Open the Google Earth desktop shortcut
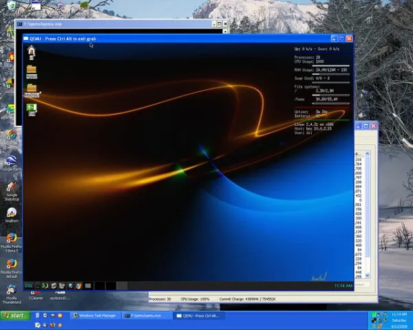Screen dimensions: 413x330 pyautogui.click(x=12, y=163)
